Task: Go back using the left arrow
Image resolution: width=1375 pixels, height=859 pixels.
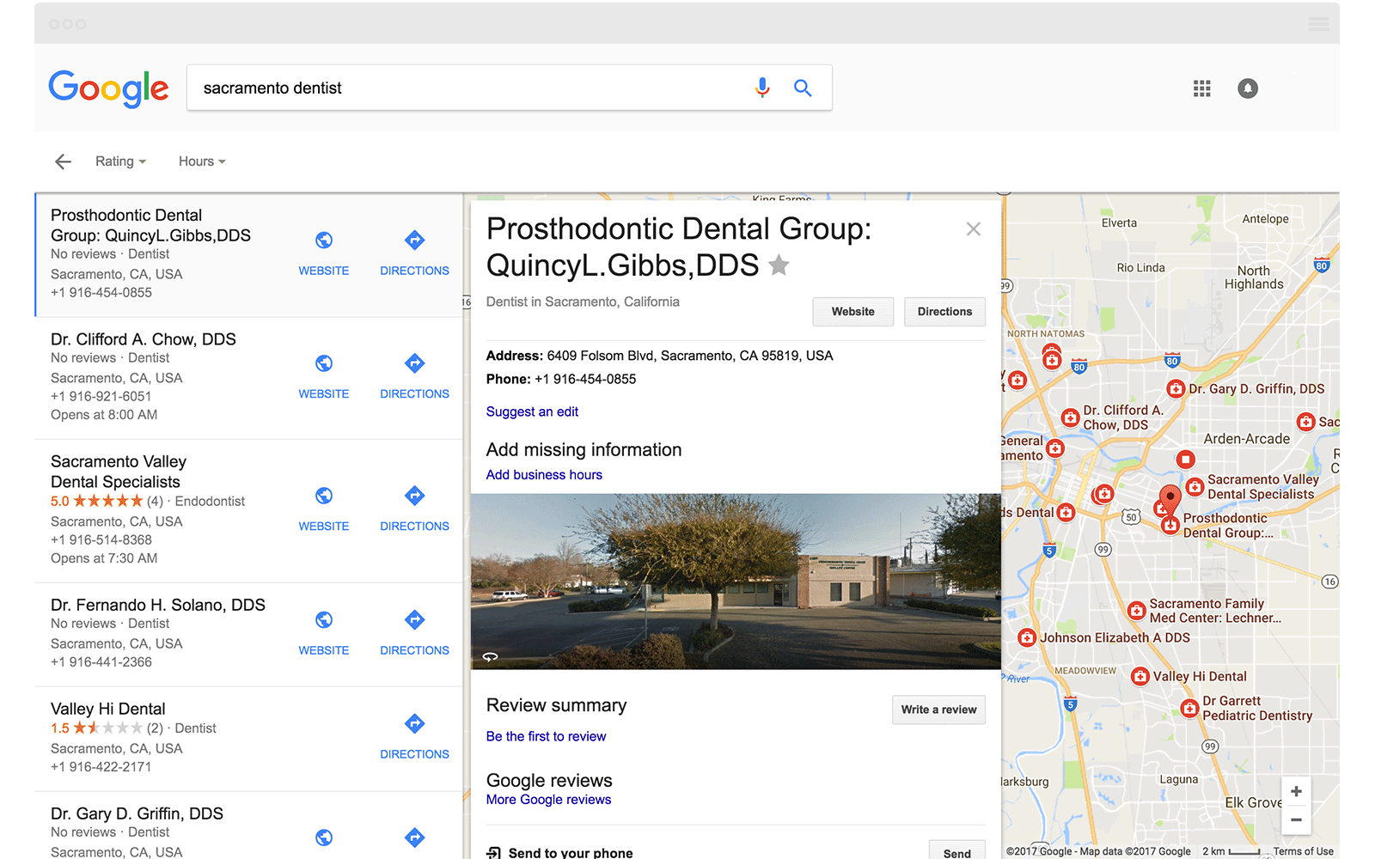Action: [63, 161]
